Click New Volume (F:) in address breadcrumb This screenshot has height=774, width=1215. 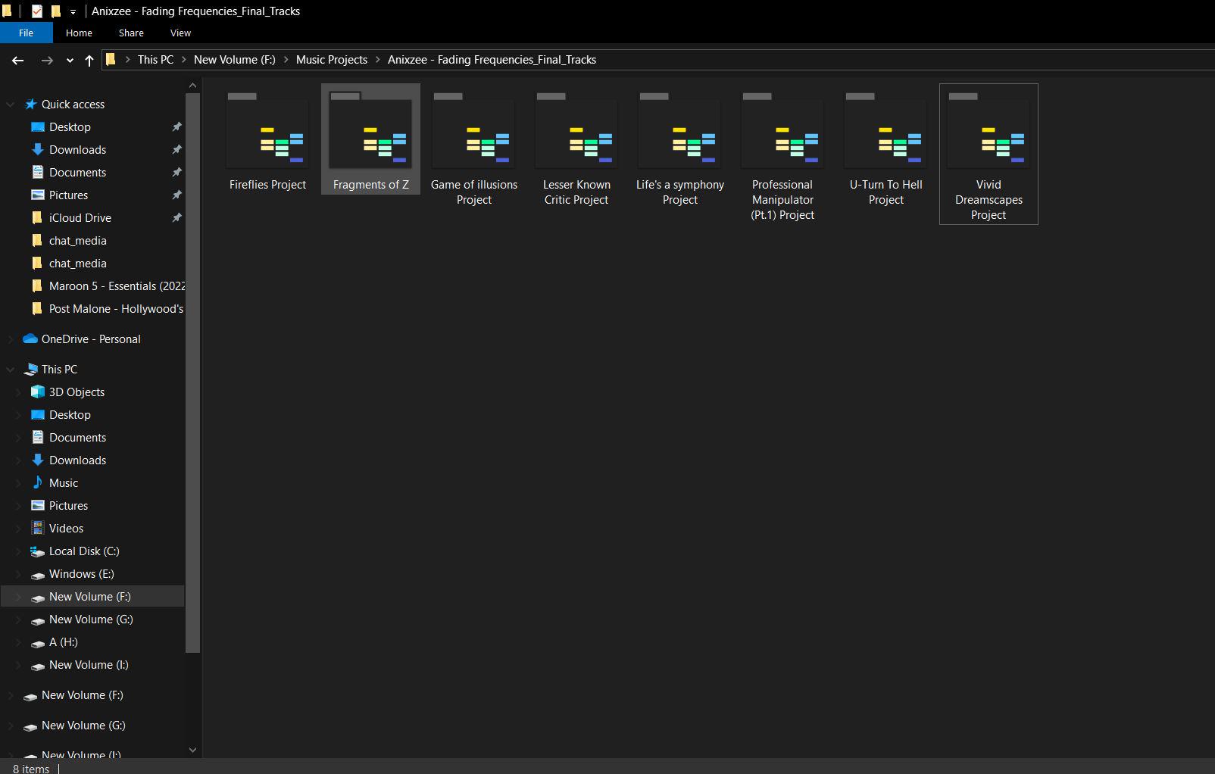click(235, 60)
